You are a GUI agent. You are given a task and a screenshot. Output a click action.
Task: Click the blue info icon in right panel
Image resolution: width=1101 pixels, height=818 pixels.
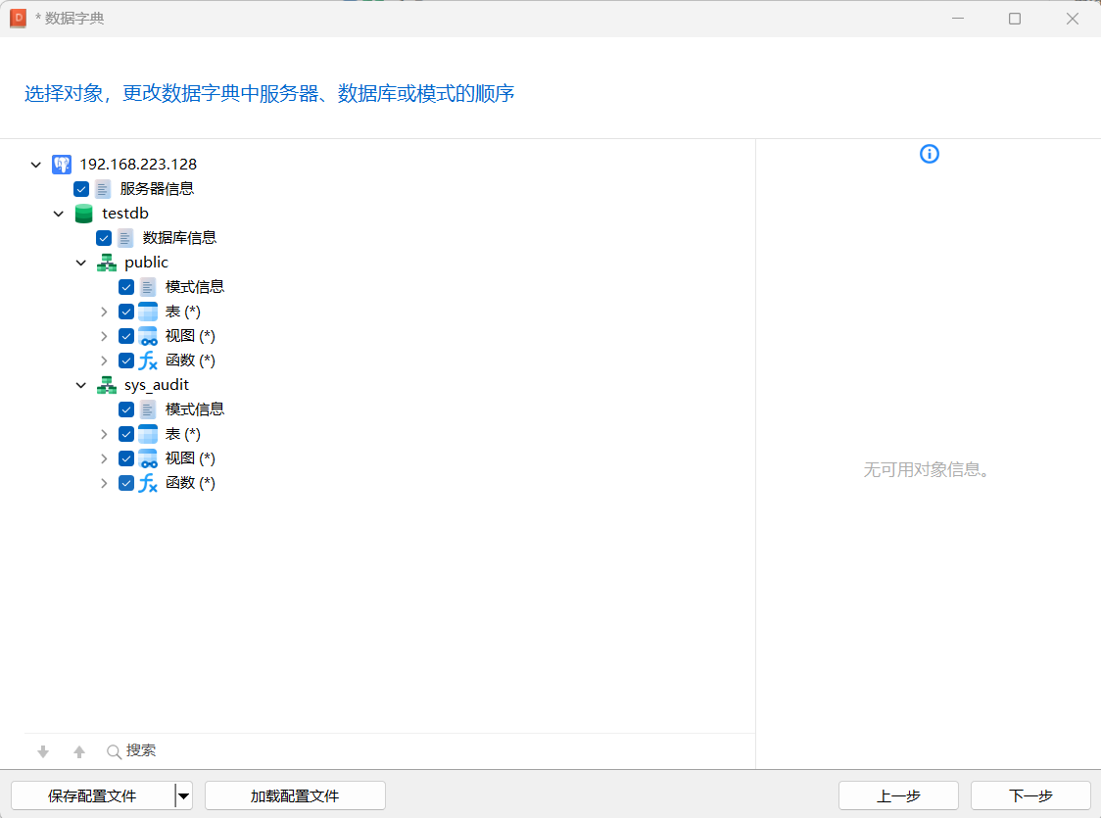tap(930, 154)
